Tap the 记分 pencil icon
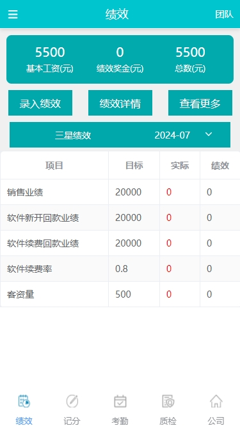 72,401
